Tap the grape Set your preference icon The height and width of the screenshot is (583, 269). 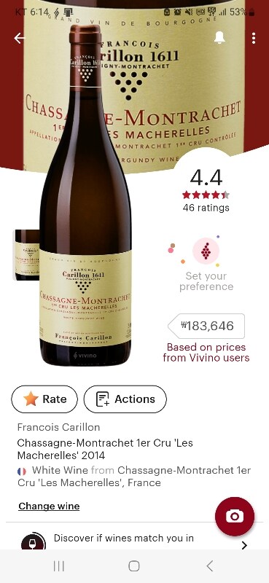pyautogui.click(x=206, y=251)
